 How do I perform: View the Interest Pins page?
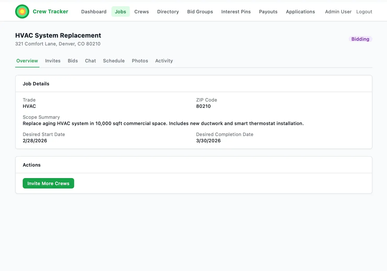click(236, 12)
